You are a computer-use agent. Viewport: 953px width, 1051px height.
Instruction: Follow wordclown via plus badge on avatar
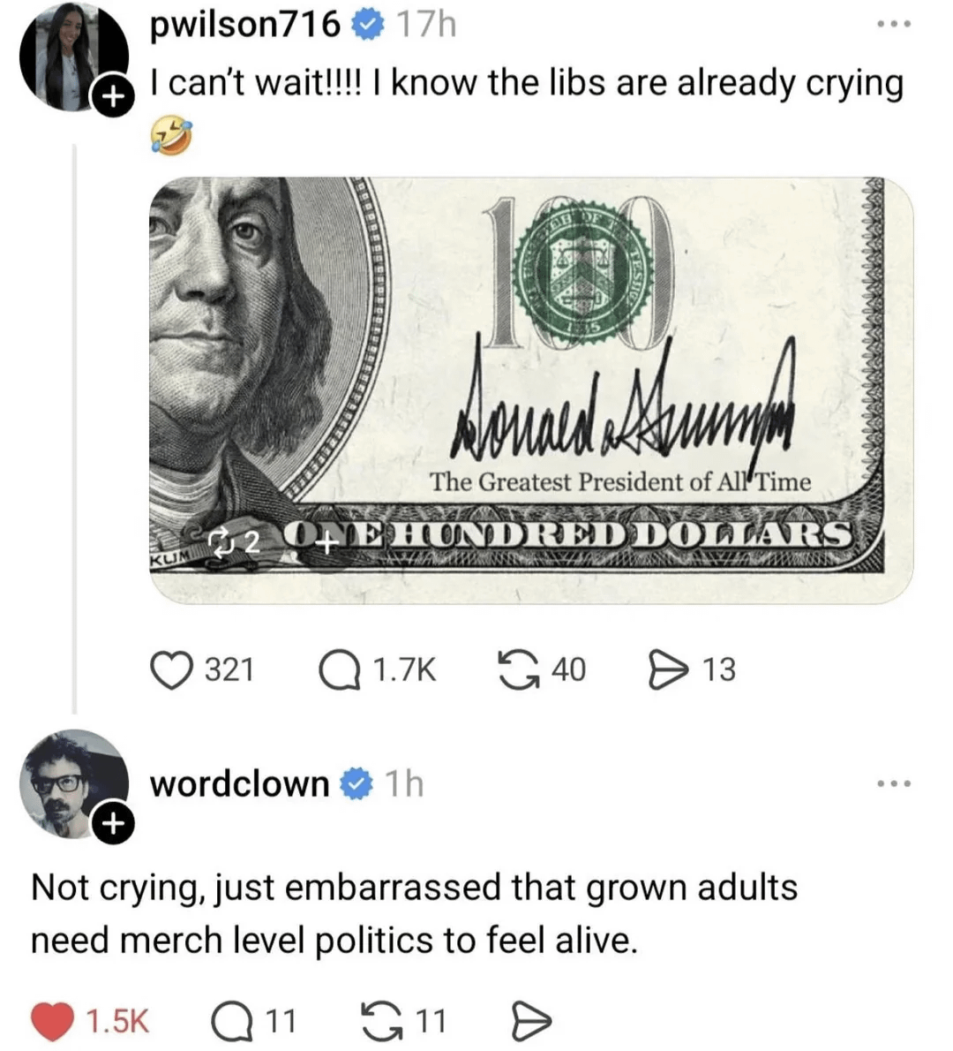click(113, 823)
